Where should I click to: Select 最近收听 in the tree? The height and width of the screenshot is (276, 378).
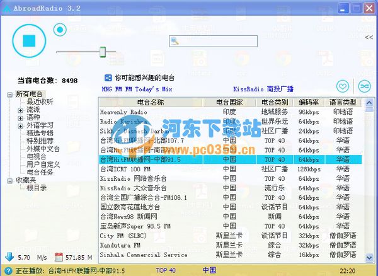tap(40, 101)
